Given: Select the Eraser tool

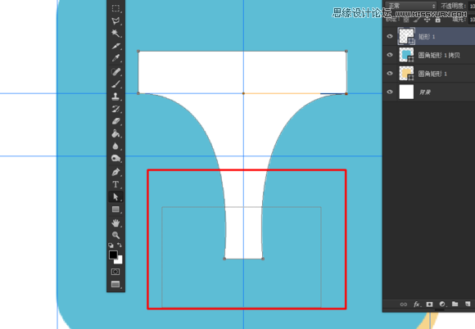Looking at the screenshot, I should point(115,121).
